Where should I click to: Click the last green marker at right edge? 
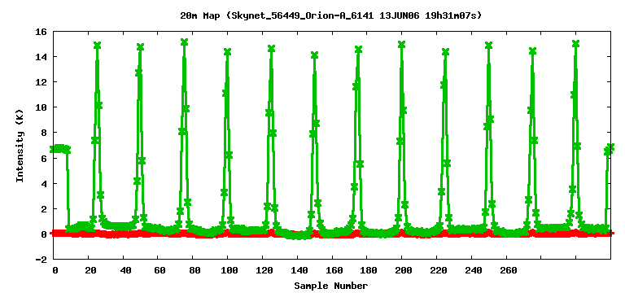[x=610, y=147]
